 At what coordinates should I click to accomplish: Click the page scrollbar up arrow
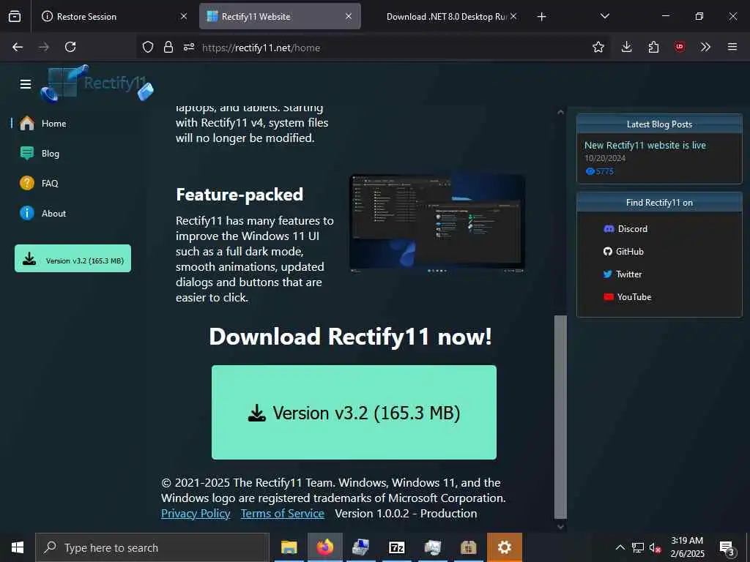click(560, 112)
